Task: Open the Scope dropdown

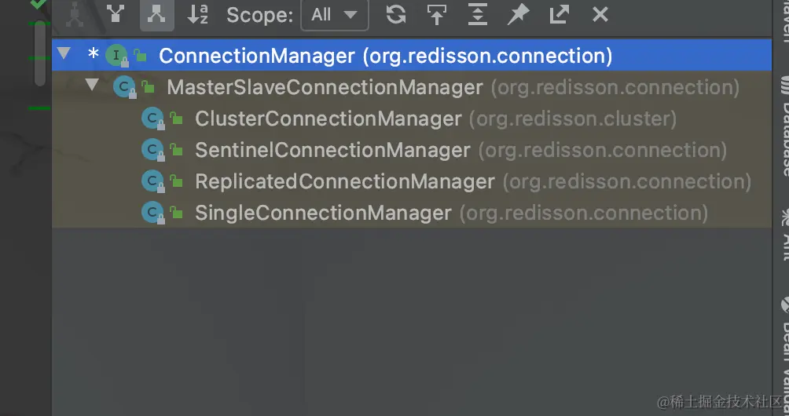Action: pos(333,14)
